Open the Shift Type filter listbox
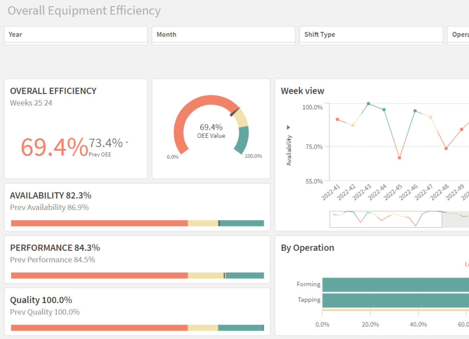Screen dimensions: 469x339 click(371, 35)
